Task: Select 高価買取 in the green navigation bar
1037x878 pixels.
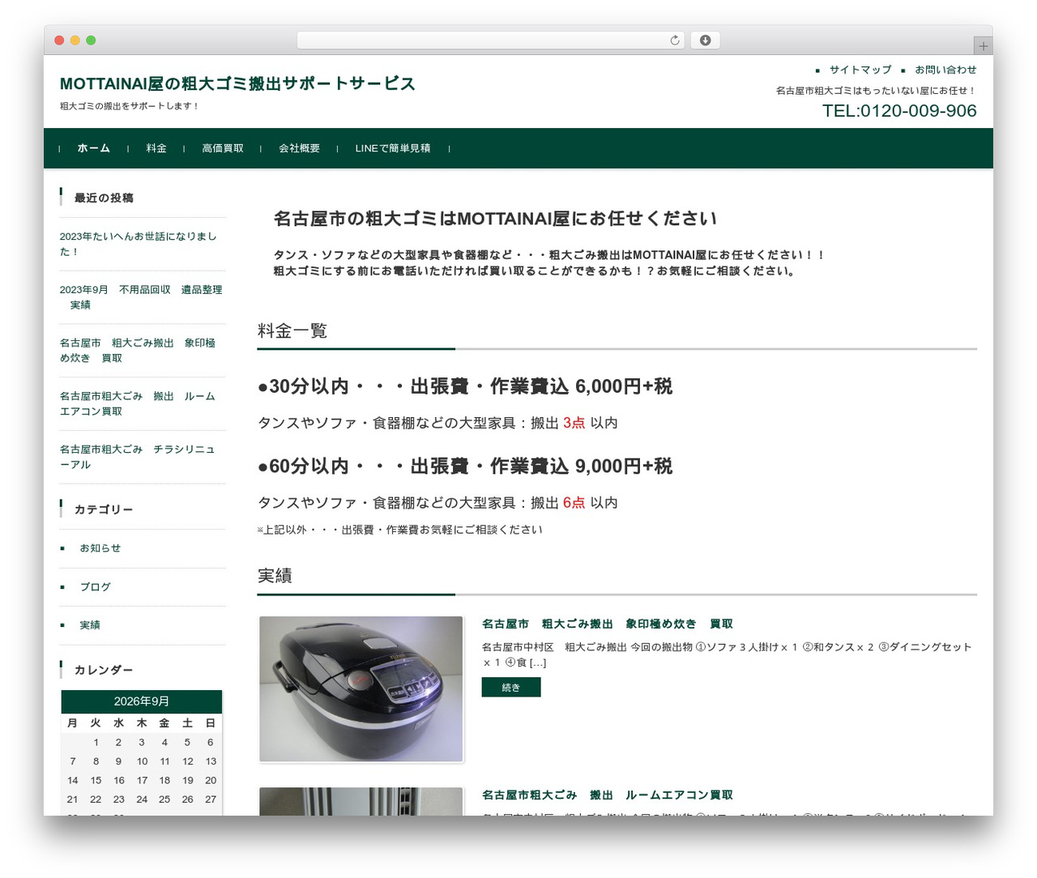Action: coord(223,148)
